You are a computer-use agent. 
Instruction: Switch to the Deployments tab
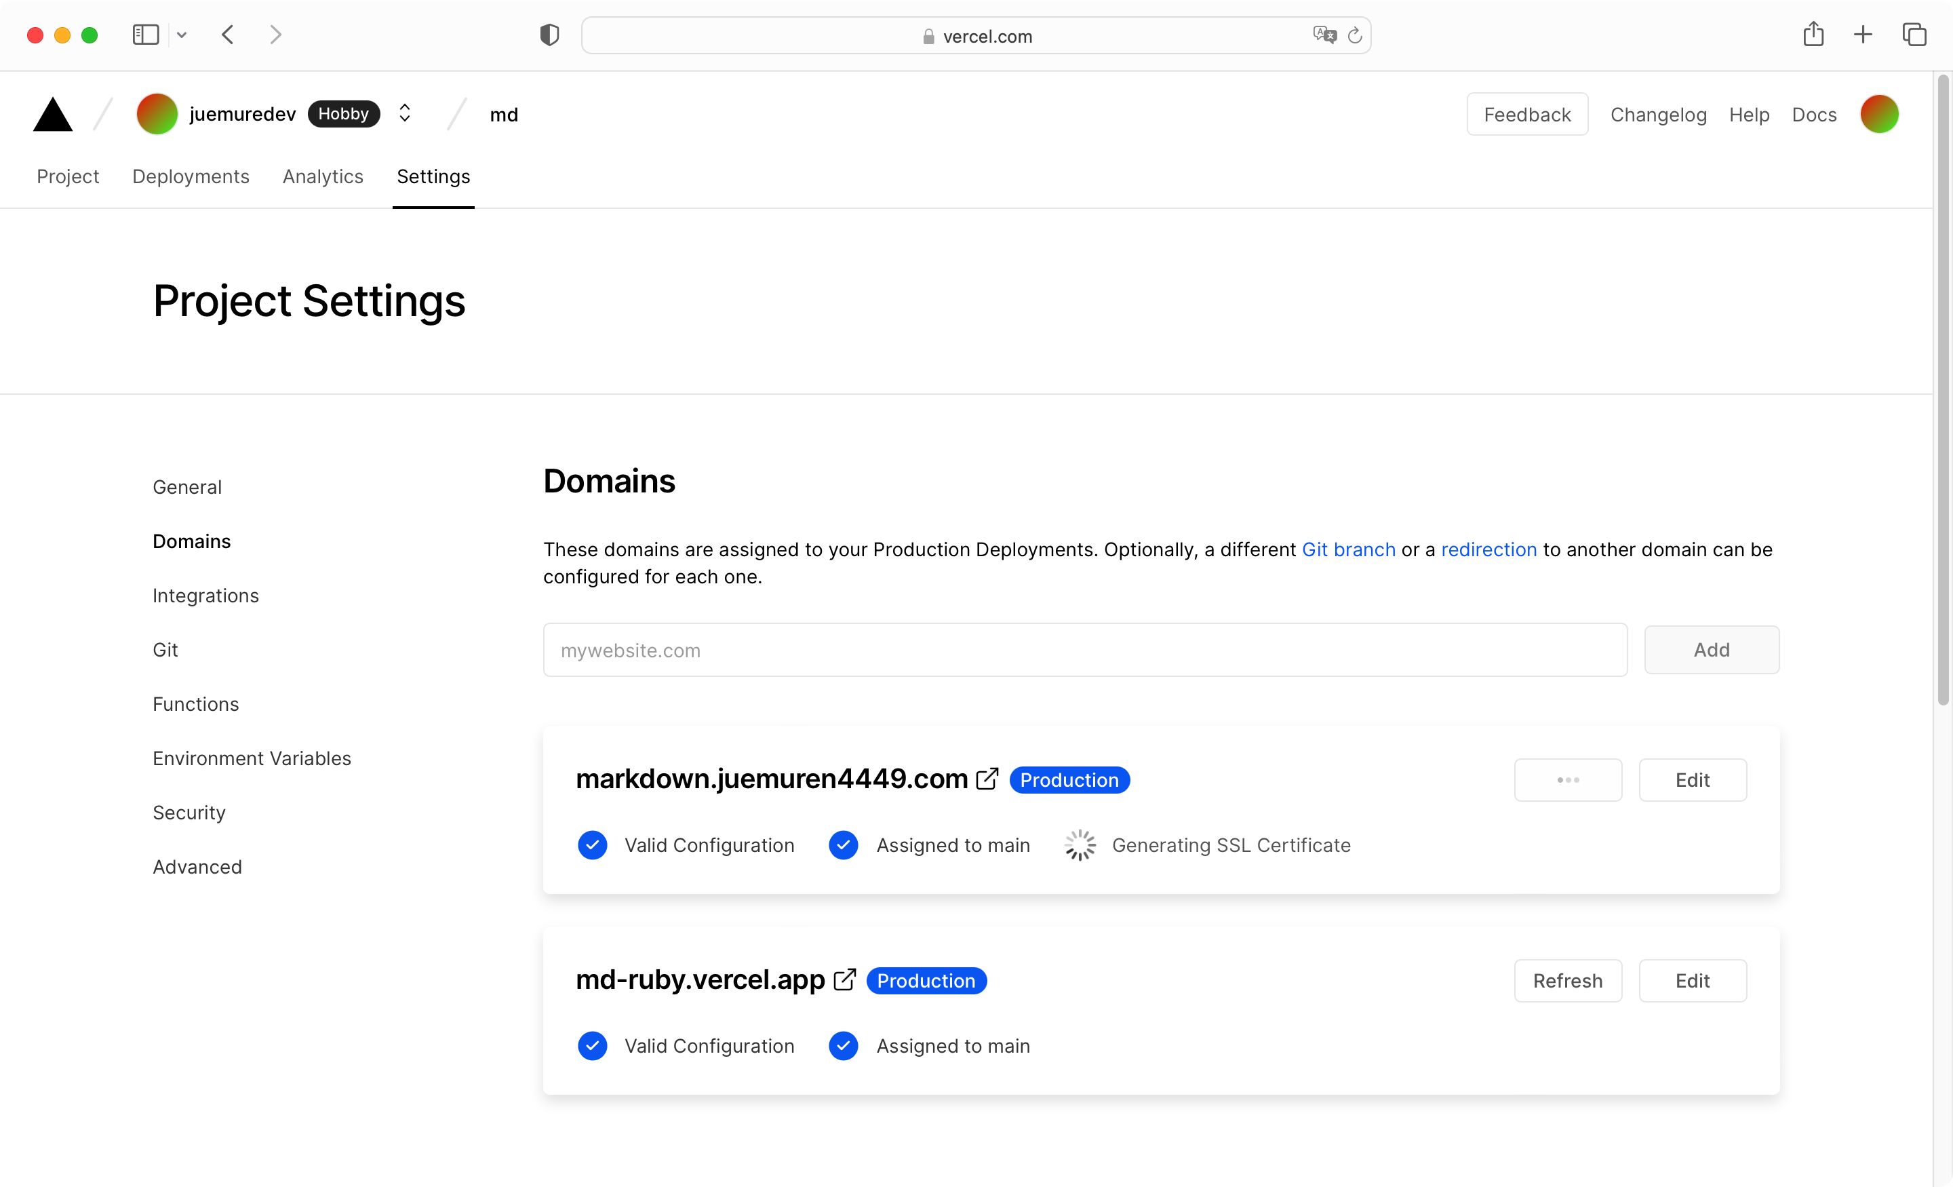click(191, 176)
